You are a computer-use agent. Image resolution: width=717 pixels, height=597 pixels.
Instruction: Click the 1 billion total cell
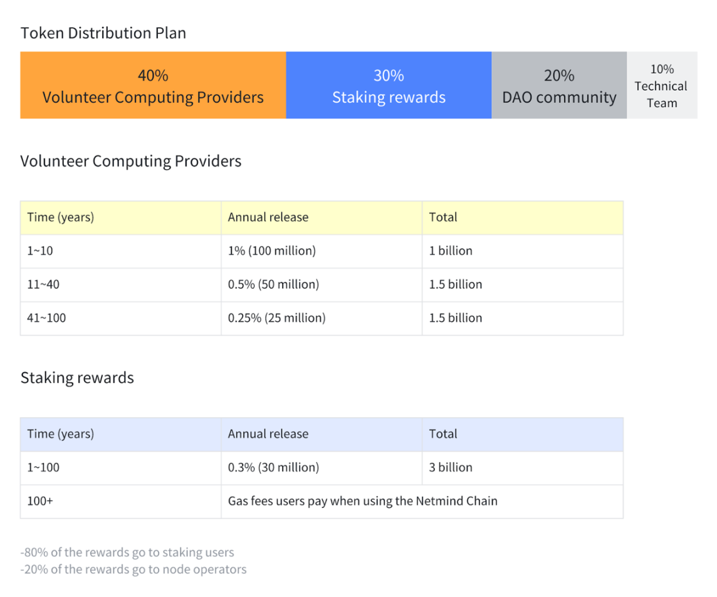click(x=523, y=251)
